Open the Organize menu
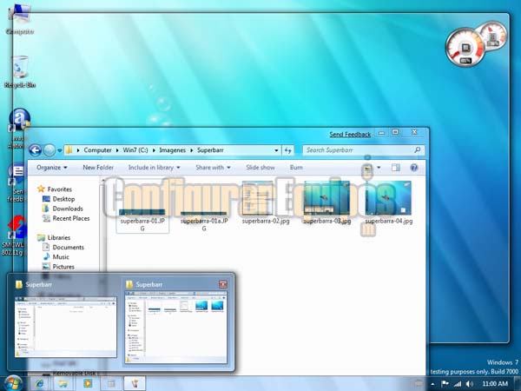The height and width of the screenshot is (391, 521). (x=52, y=168)
